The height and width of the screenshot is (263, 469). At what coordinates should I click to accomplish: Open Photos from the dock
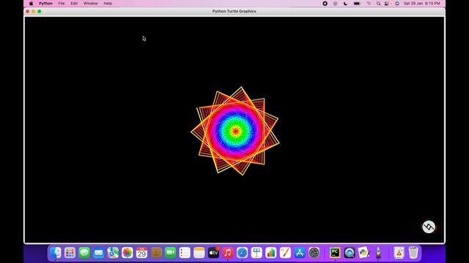[128, 253]
